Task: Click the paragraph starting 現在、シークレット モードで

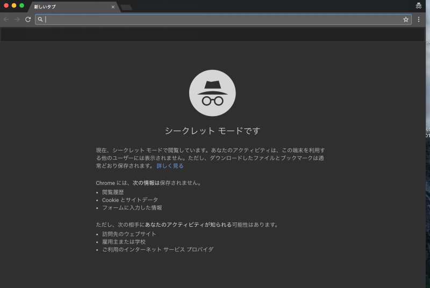Action: click(x=210, y=158)
